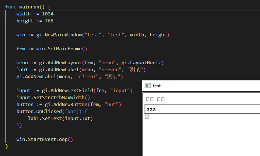The height and width of the screenshot is (156, 260).
Task: Click the first garbled label in the test window
Action: [x=150, y=99]
